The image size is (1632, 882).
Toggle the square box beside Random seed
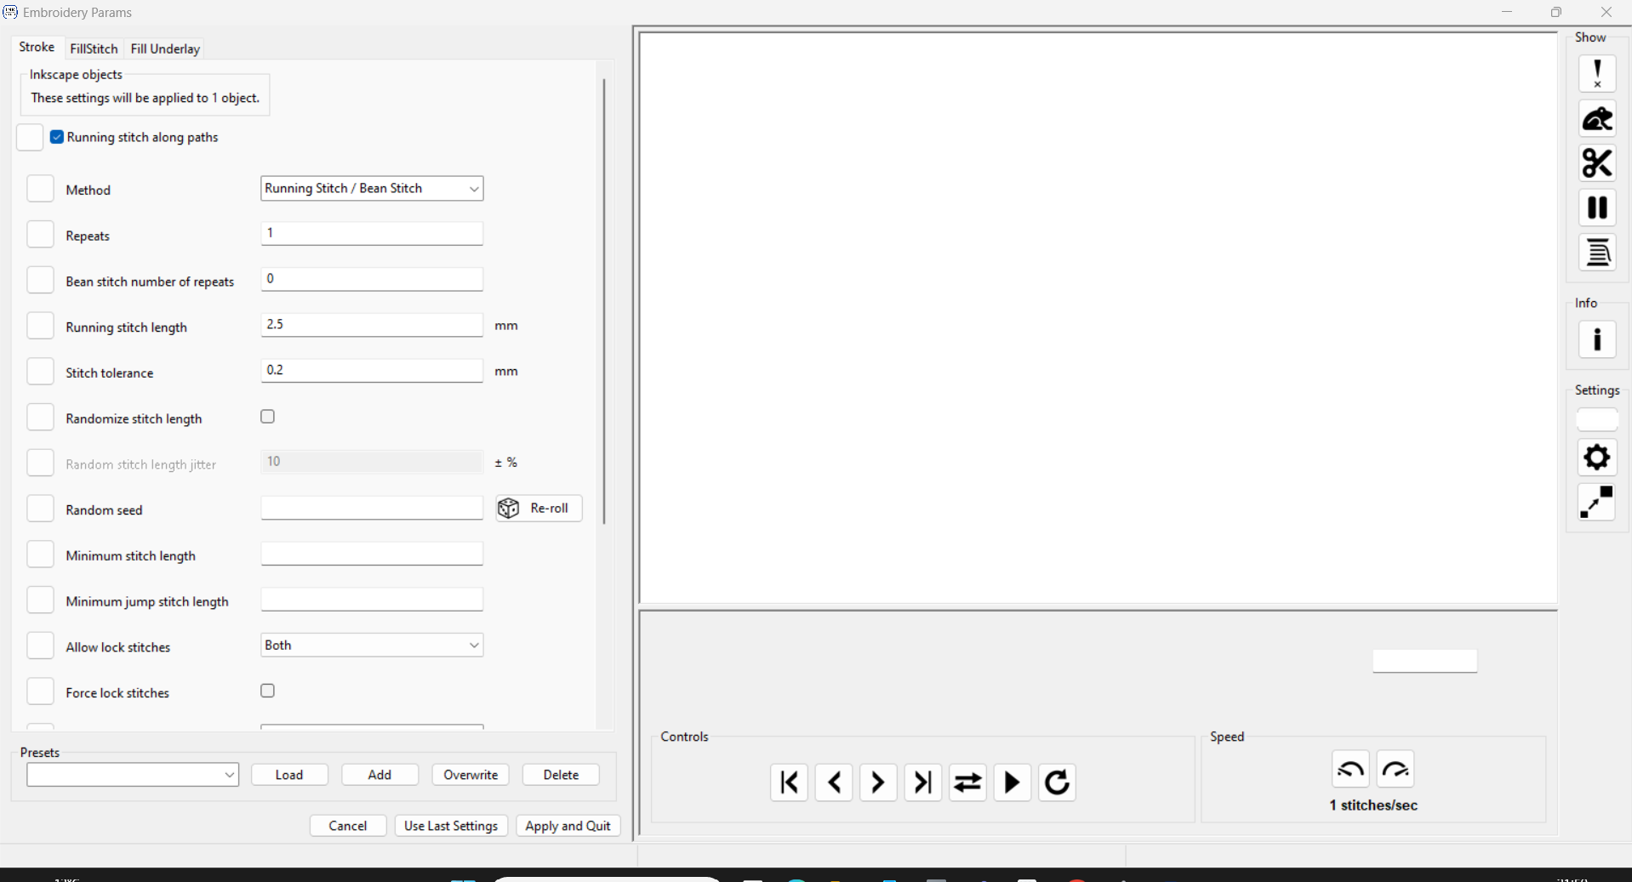point(40,509)
